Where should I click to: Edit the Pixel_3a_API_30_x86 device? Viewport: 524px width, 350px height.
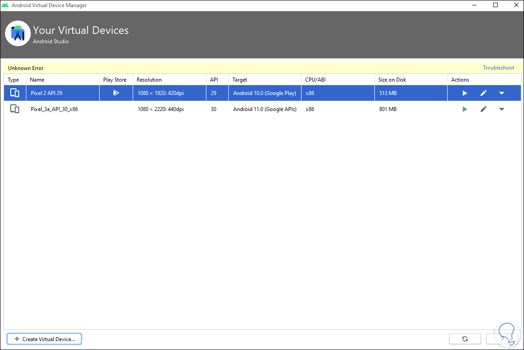(483, 109)
